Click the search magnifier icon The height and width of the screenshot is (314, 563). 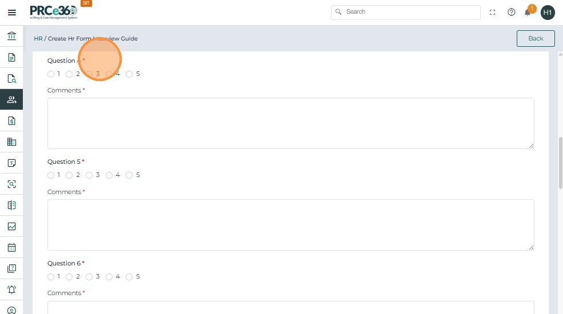[338, 12]
